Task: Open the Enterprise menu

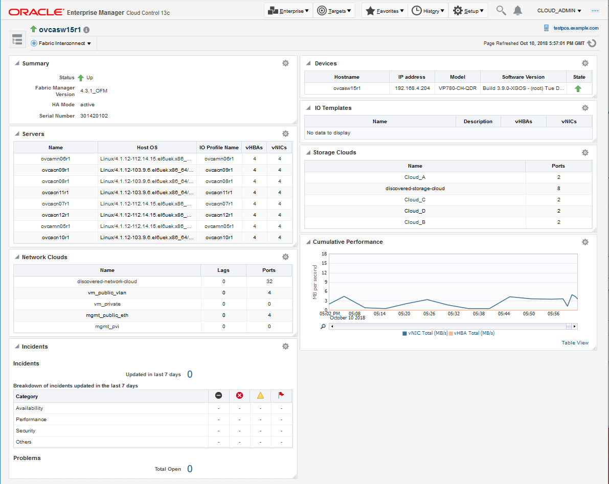Action: [x=288, y=11]
